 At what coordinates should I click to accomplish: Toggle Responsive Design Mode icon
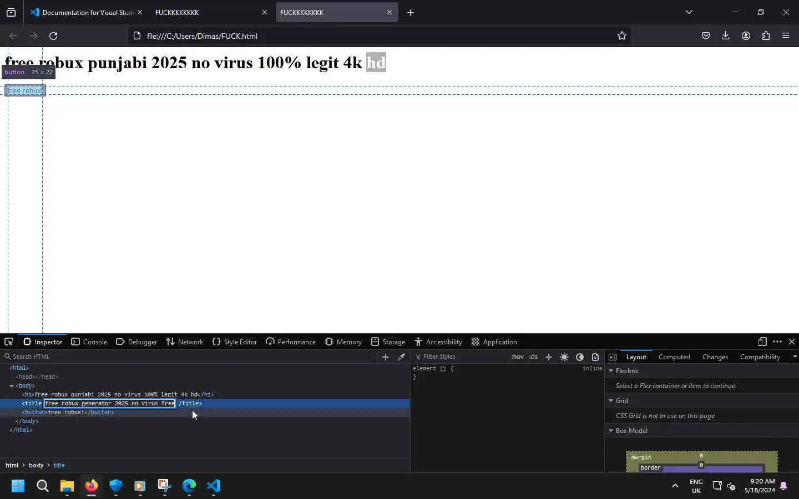pos(762,342)
